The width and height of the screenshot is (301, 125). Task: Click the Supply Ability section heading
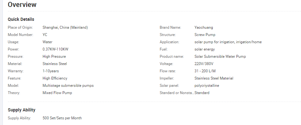pyautogui.click(x=22, y=110)
